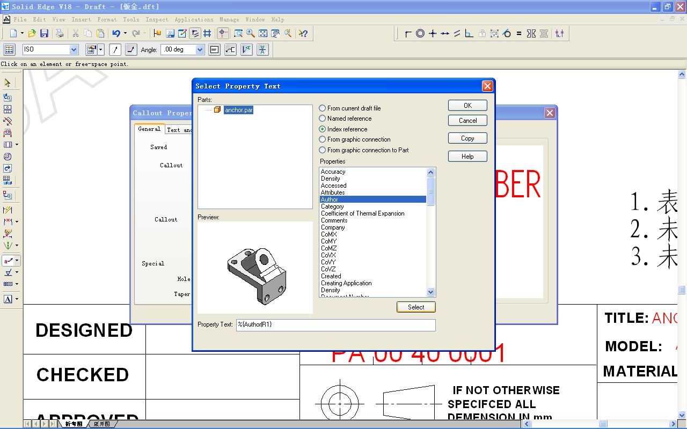
Task: Click the Tangent relationship icon
Action: click(x=507, y=33)
